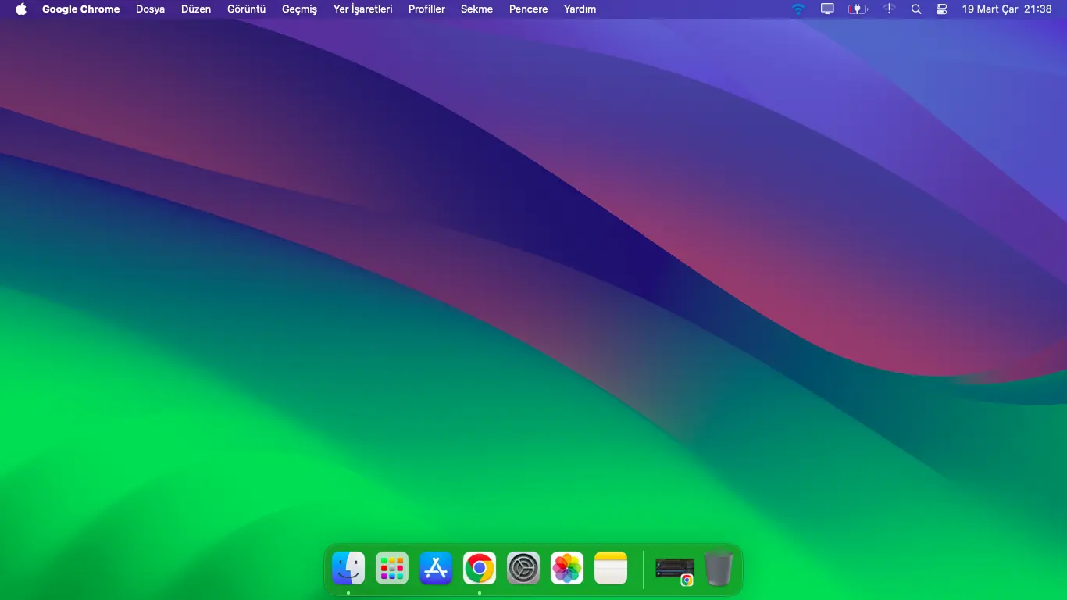Launch the Photos app from the Dock
The height and width of the screenshot is (600, 1067).
click(x=567, y=568)
